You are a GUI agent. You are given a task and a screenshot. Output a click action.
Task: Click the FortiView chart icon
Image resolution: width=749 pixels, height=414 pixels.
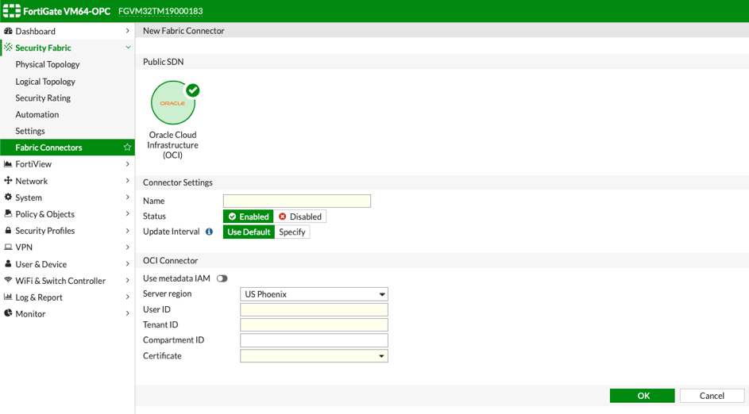pos(8,164)
